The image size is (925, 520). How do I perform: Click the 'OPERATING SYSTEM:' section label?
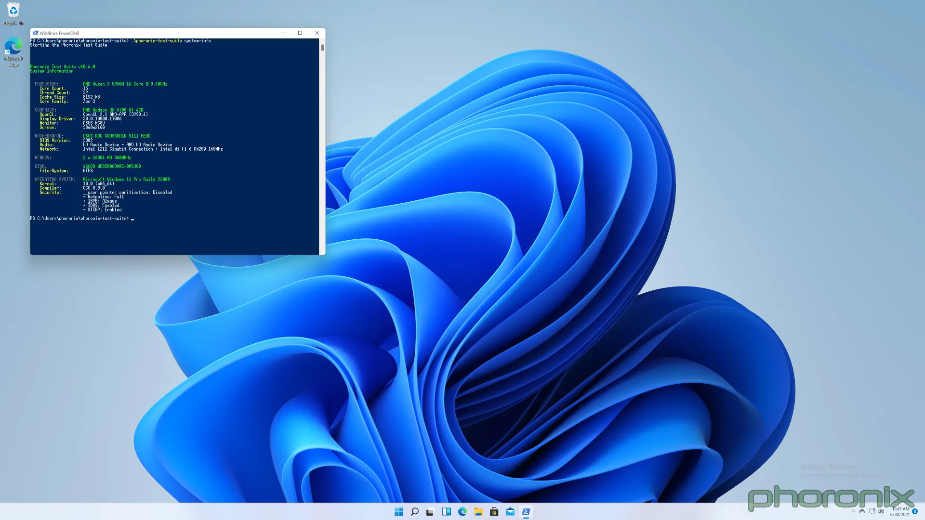point(55,180)
